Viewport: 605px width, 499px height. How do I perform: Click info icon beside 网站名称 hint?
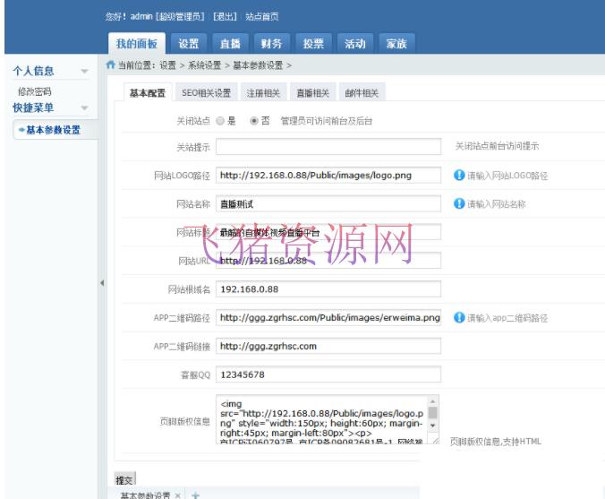tap(459, 204)
